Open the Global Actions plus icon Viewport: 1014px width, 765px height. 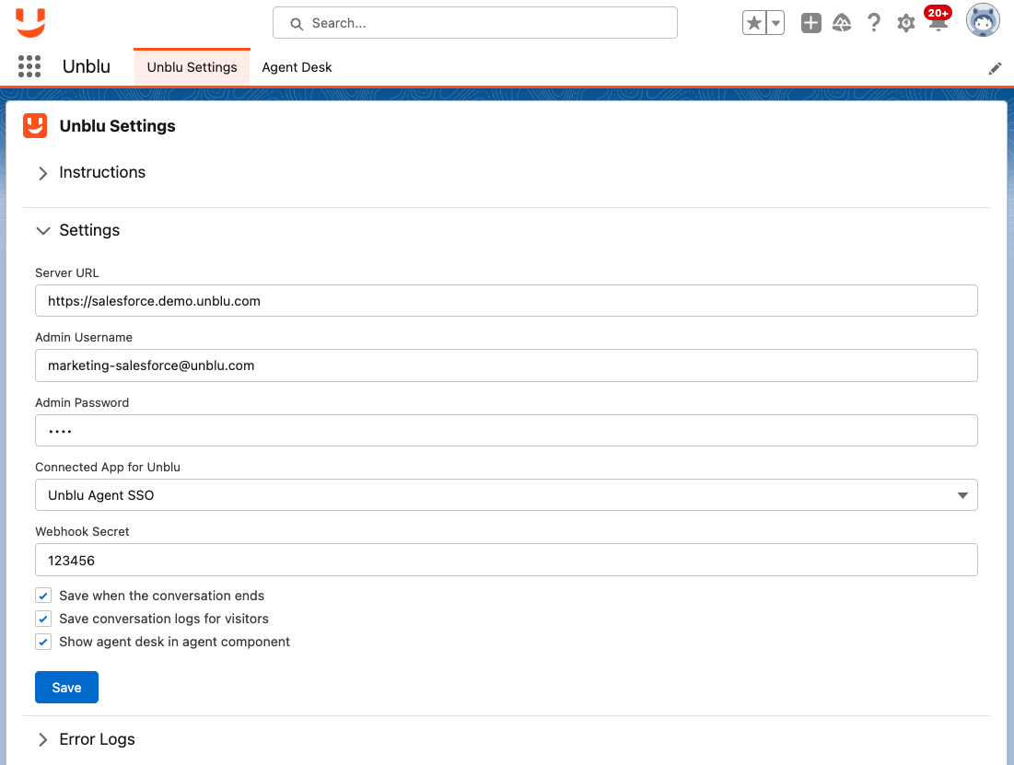(x=810, y=23)
